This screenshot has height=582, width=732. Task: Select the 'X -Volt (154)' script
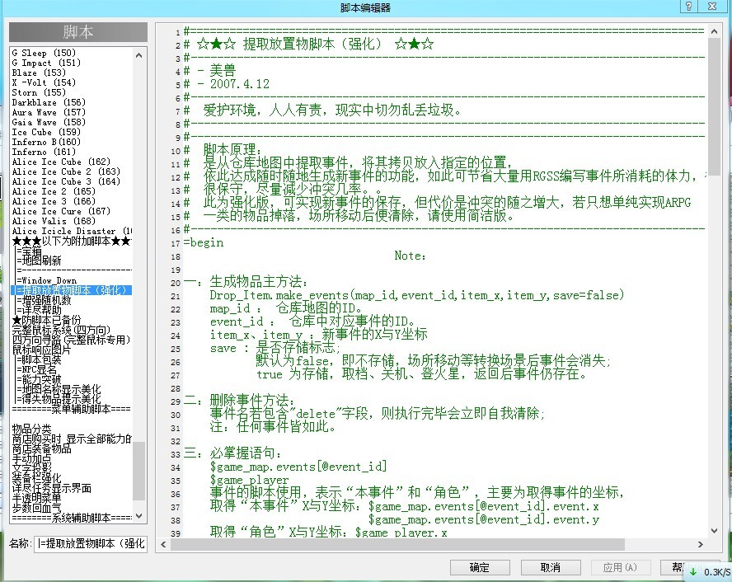pyautogui.click(x=44, y=82)
